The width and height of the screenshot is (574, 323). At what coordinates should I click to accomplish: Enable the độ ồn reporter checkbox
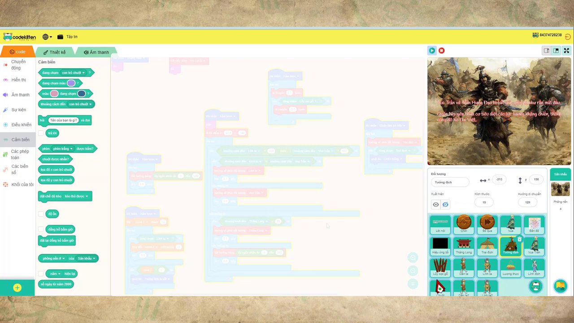(41, 214)
